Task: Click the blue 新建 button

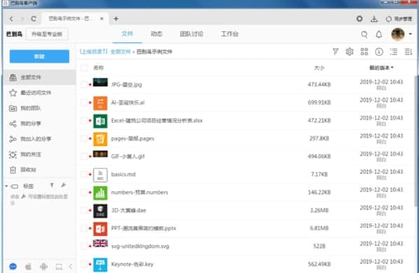Action: coord(39,56)
